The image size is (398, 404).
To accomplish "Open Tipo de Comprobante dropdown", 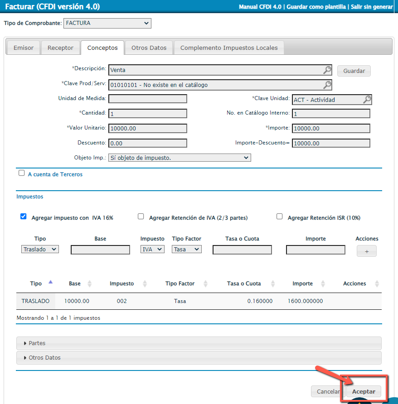I will [x=107, y=23].
